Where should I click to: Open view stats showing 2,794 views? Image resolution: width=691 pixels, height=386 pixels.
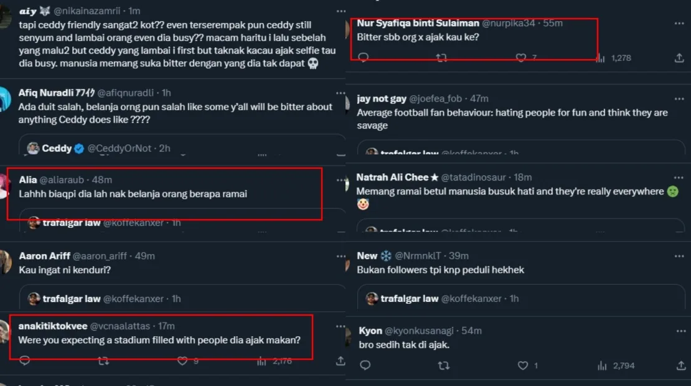point(601,365)
